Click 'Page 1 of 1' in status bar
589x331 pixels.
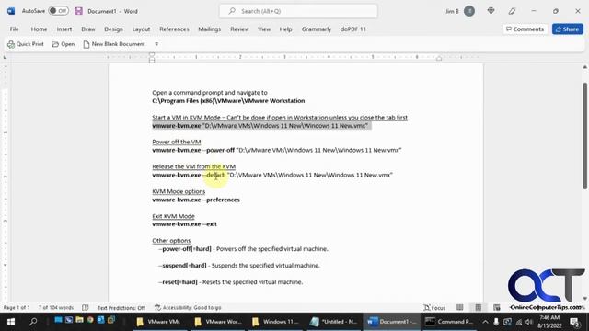point(17,307)
